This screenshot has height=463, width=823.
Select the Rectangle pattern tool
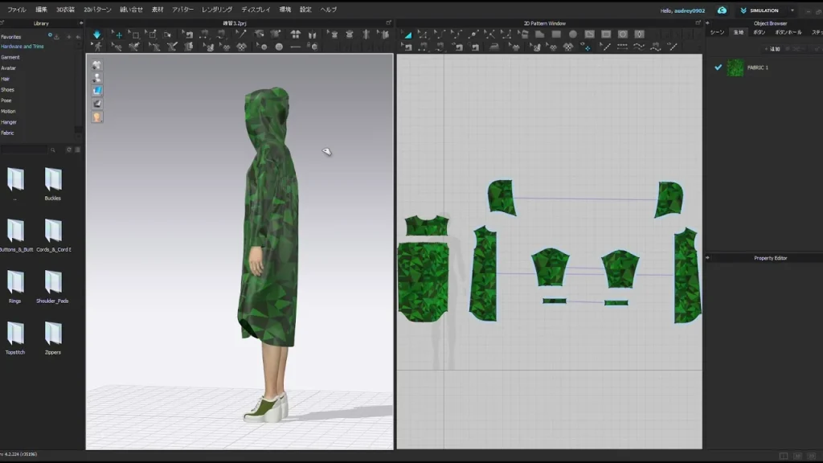coord(556,35)
